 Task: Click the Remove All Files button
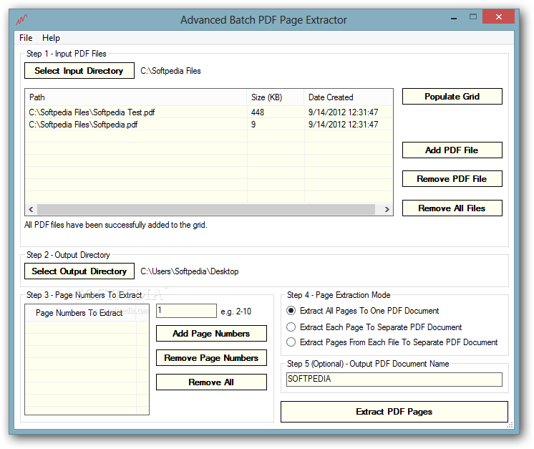point(452,208)
